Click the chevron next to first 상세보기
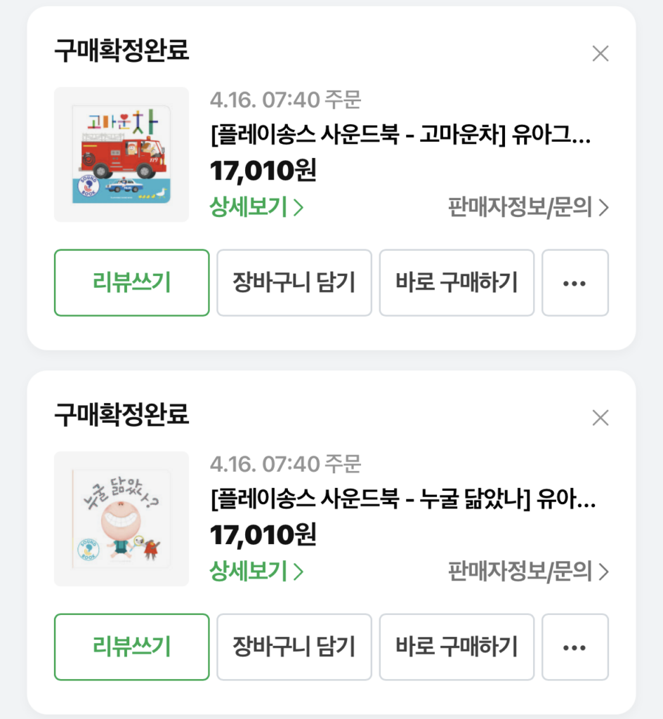 pyautogui.click(x=298, y=208)
